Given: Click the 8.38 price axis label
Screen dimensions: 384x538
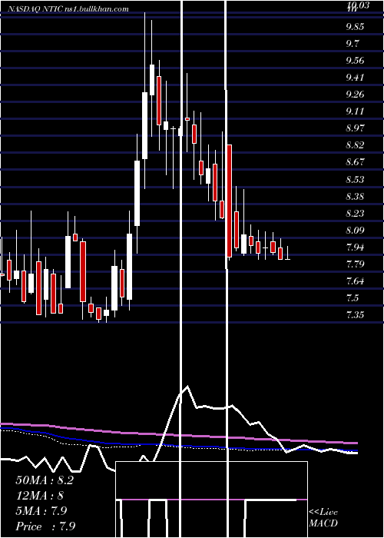Looking at the screenshot, I should tap(355, 197).
